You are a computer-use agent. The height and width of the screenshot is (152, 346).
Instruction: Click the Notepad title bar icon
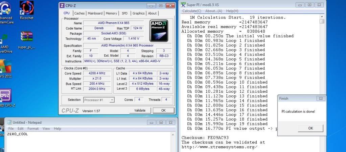9,122
